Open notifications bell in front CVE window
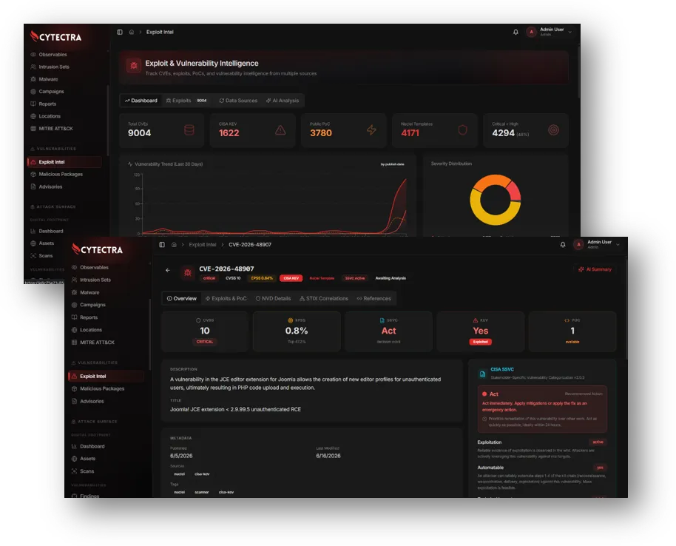The image size is (676, 546). click(563, 245)
